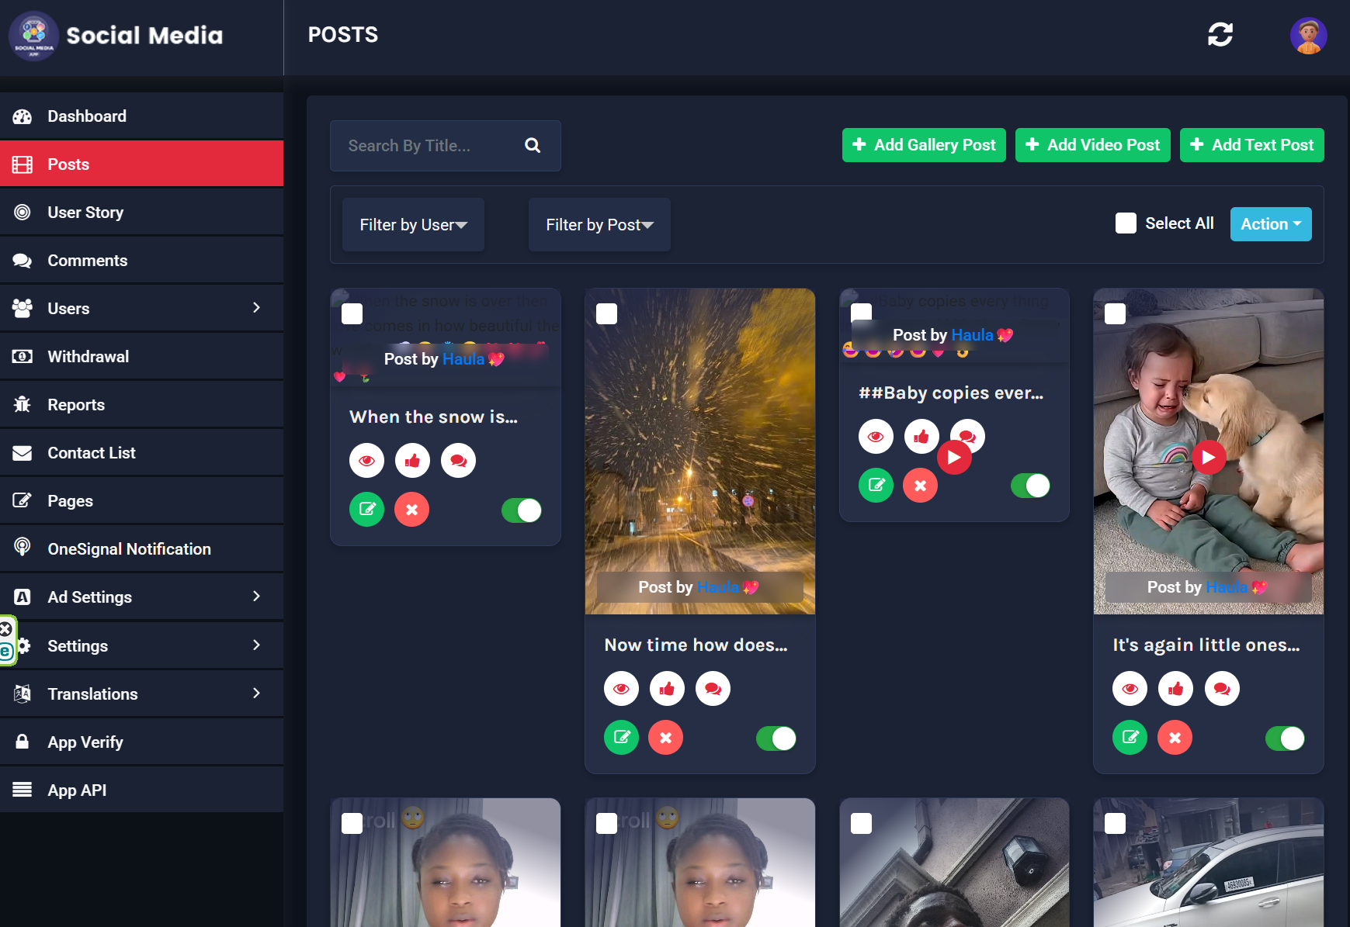Go to OneSignal Notification page
The image size is (1350, 927).
click(129, 549)
